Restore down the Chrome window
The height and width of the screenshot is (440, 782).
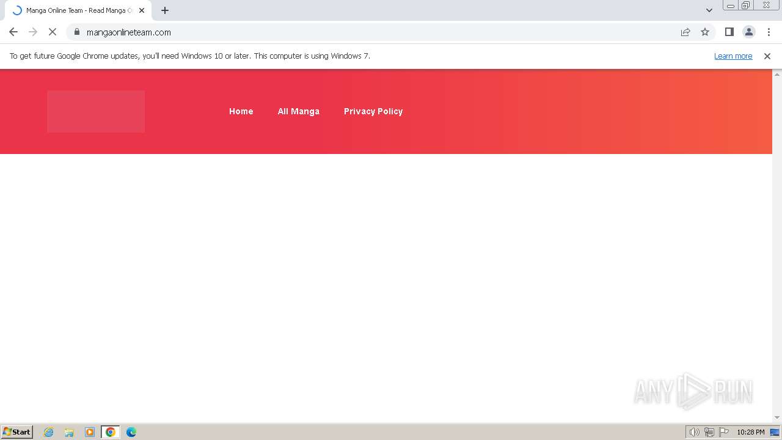pos(746,5)
